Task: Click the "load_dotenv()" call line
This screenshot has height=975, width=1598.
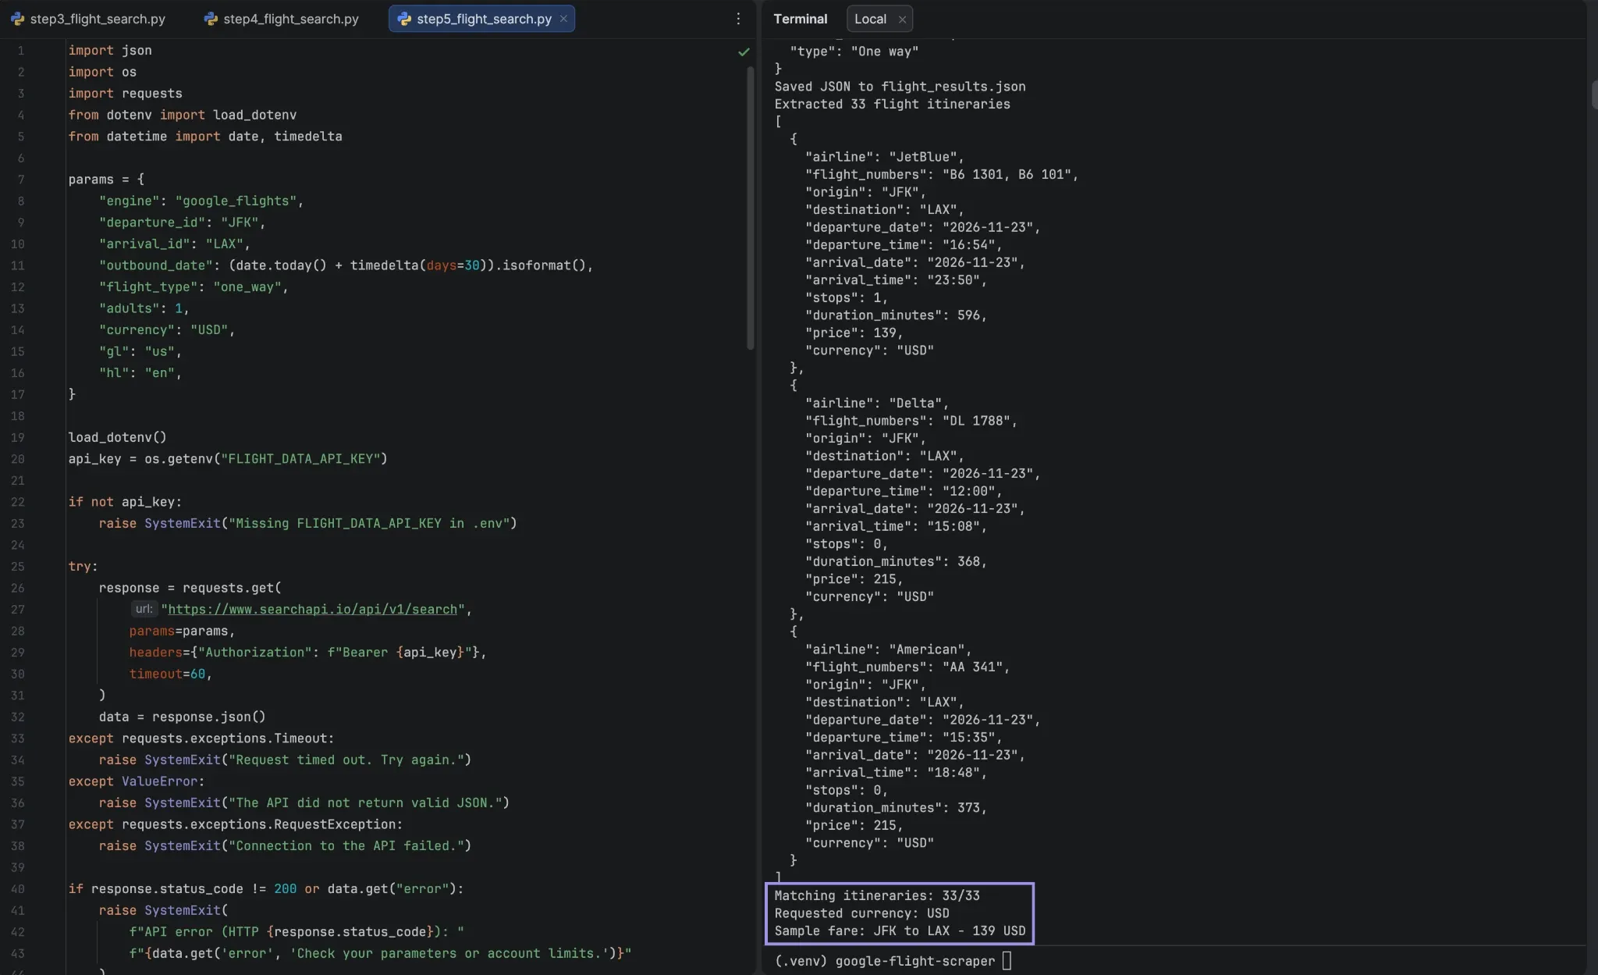Action: [117, 437]
